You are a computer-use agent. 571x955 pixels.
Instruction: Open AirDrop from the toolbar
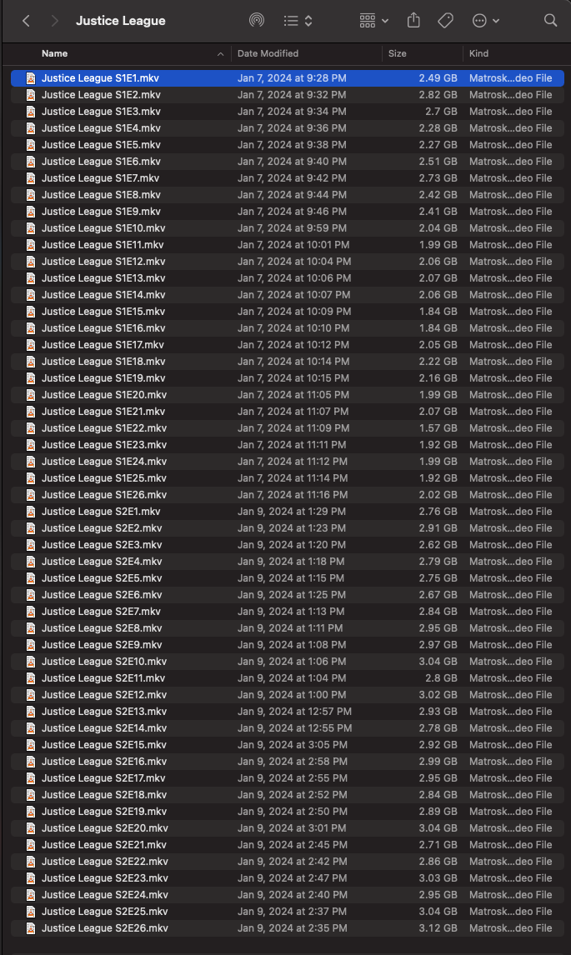pyautogui.click(x=257, y=21)
